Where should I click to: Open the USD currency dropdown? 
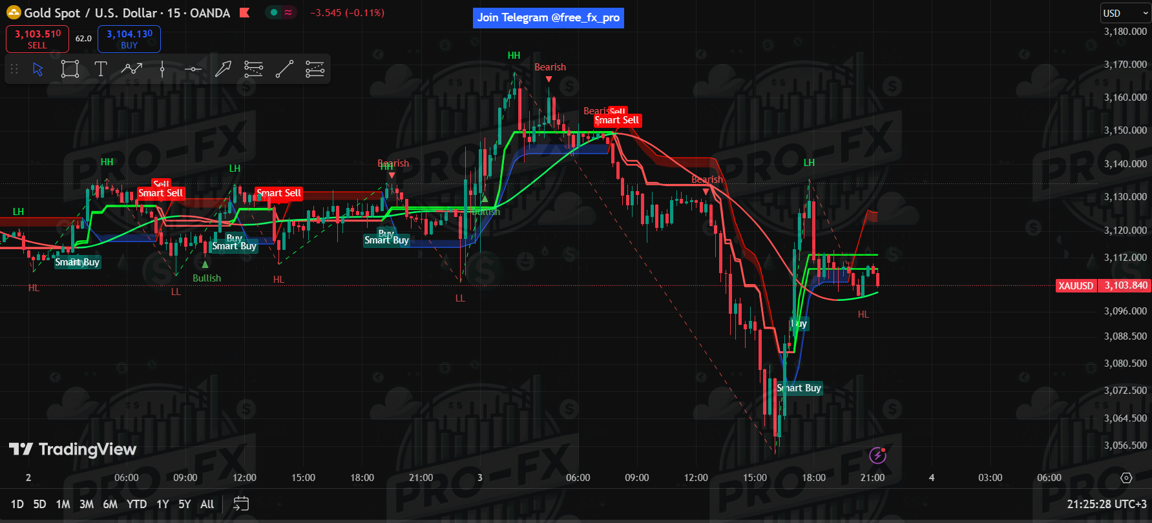click(x=1126, y=13)
